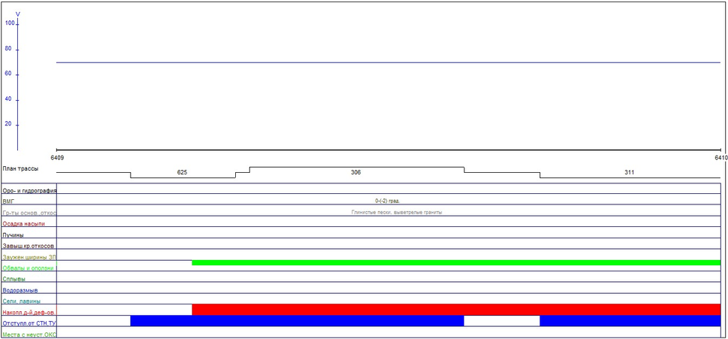
Task: Click the kilometre marker 6410
Action: [721, 158]
